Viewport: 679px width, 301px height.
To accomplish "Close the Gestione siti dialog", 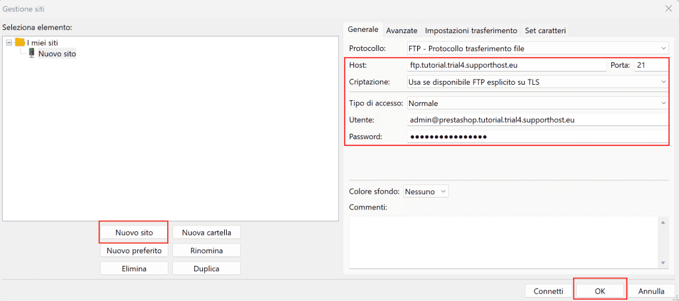I will click(x=669, y=8).
